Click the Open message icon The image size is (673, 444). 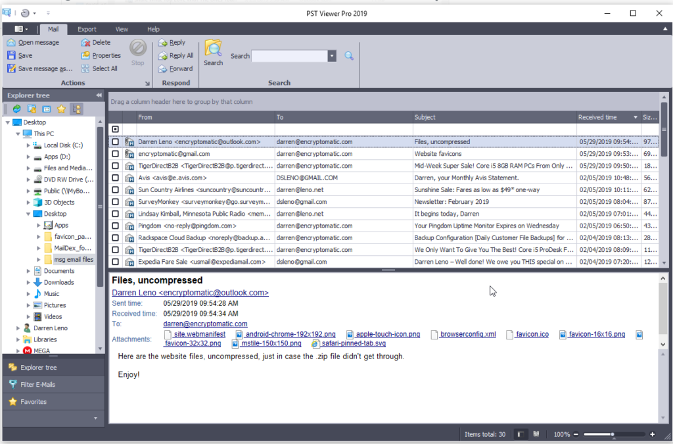pyautogui.click(x=11, y=43)
